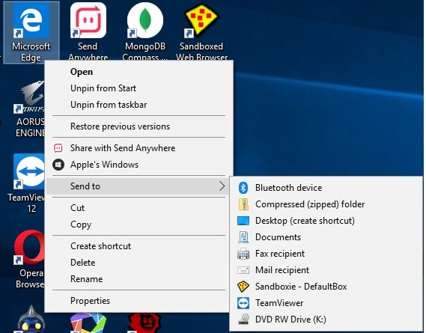426x333 pixels.
Task: Select the robot head desktop icon
Action: [x=31, y=319]
